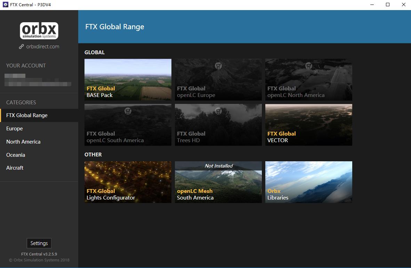Screen dimensions: 411x268
Task: Click the shopping cart icon on openLC Europe
Action: pyautogui.click(x=218, y=66)
